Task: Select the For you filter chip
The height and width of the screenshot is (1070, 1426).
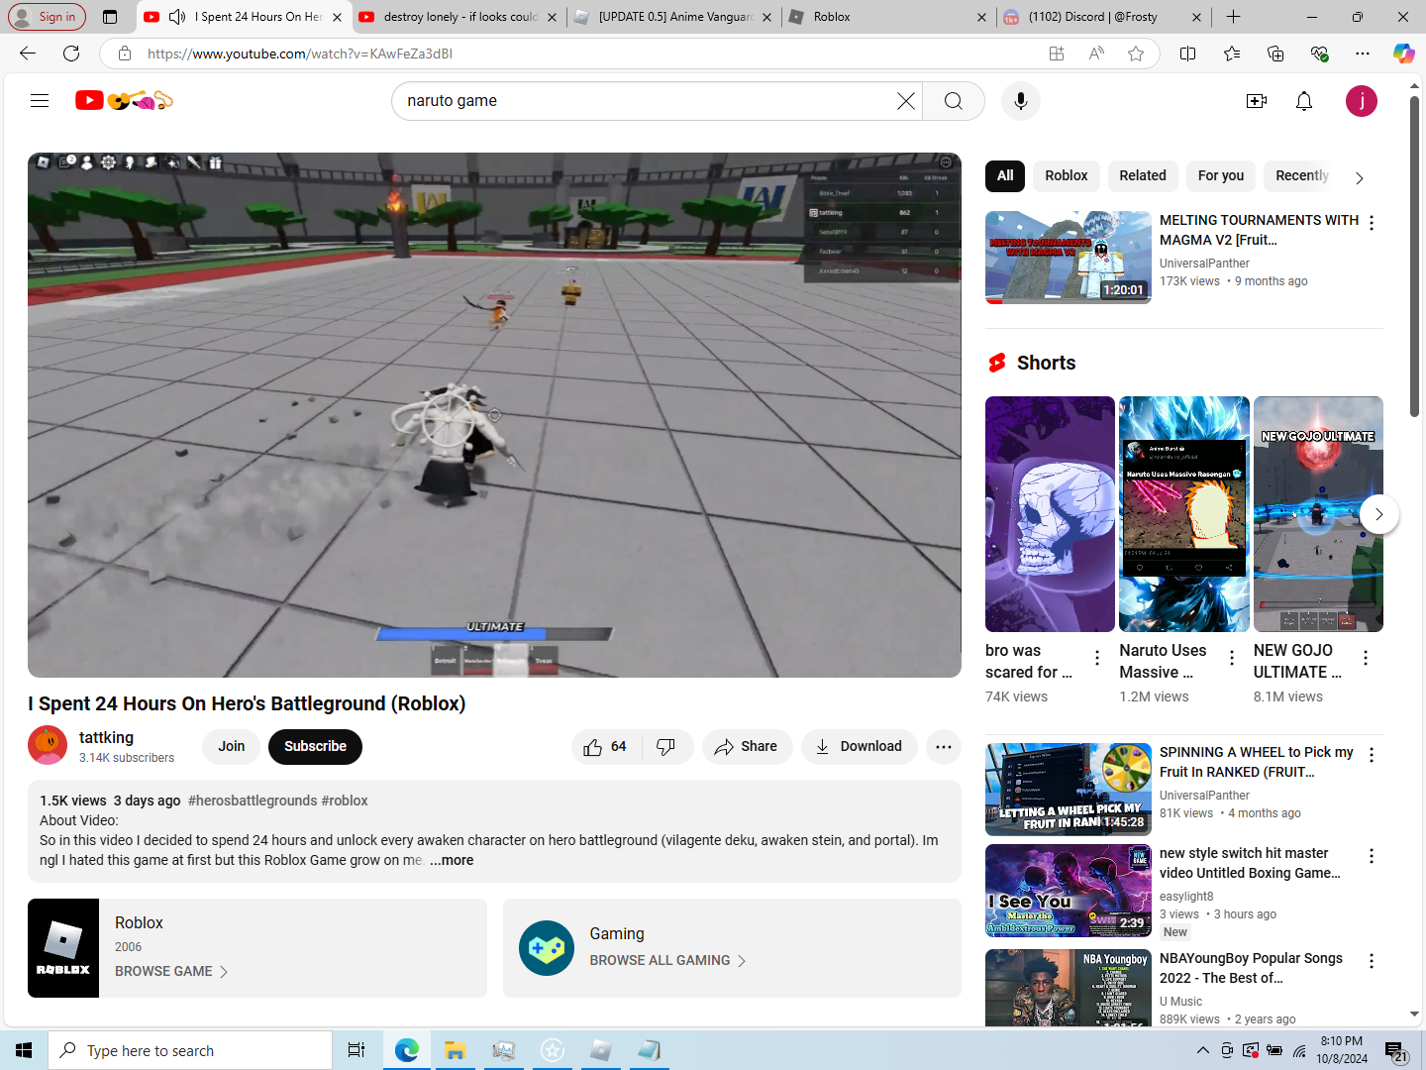Action: tap(1221, 175)
